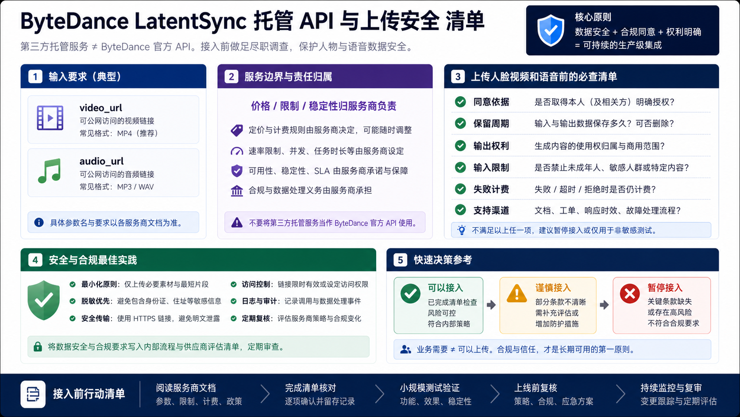Click the lock icon beside 将数据安全与合规要求
This screenshot has height=417, width=740.
point(38,347)
